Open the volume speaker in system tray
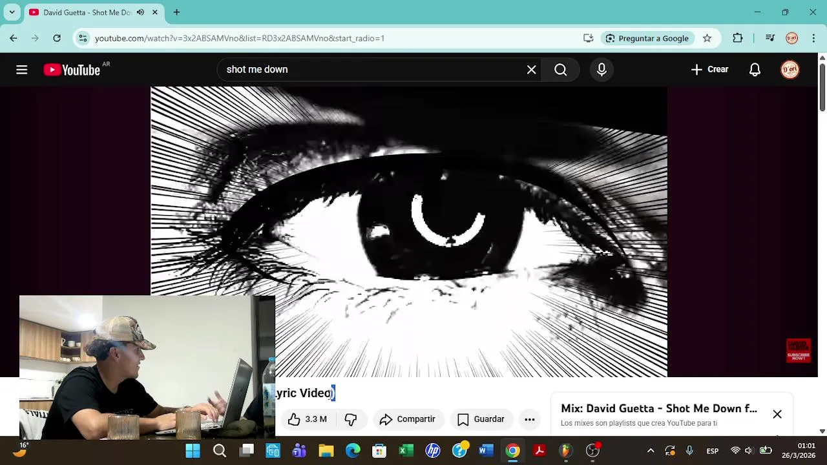The image size is (827, 465). (749, 451)
